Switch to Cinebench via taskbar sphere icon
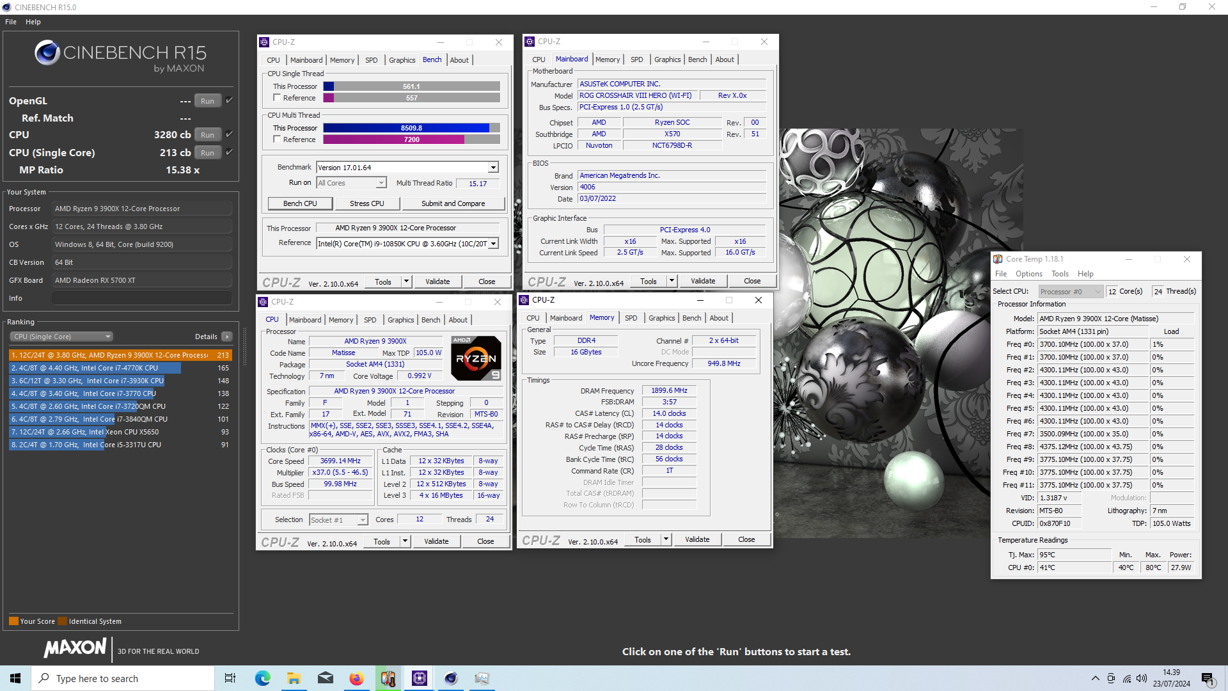1228x691 pixels. (x=451, y=678)
